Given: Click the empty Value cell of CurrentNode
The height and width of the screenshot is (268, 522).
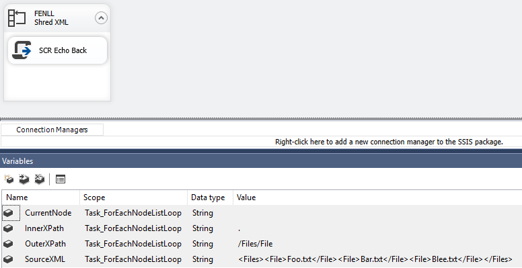Looking at the screenshot, I should [377, 213].
